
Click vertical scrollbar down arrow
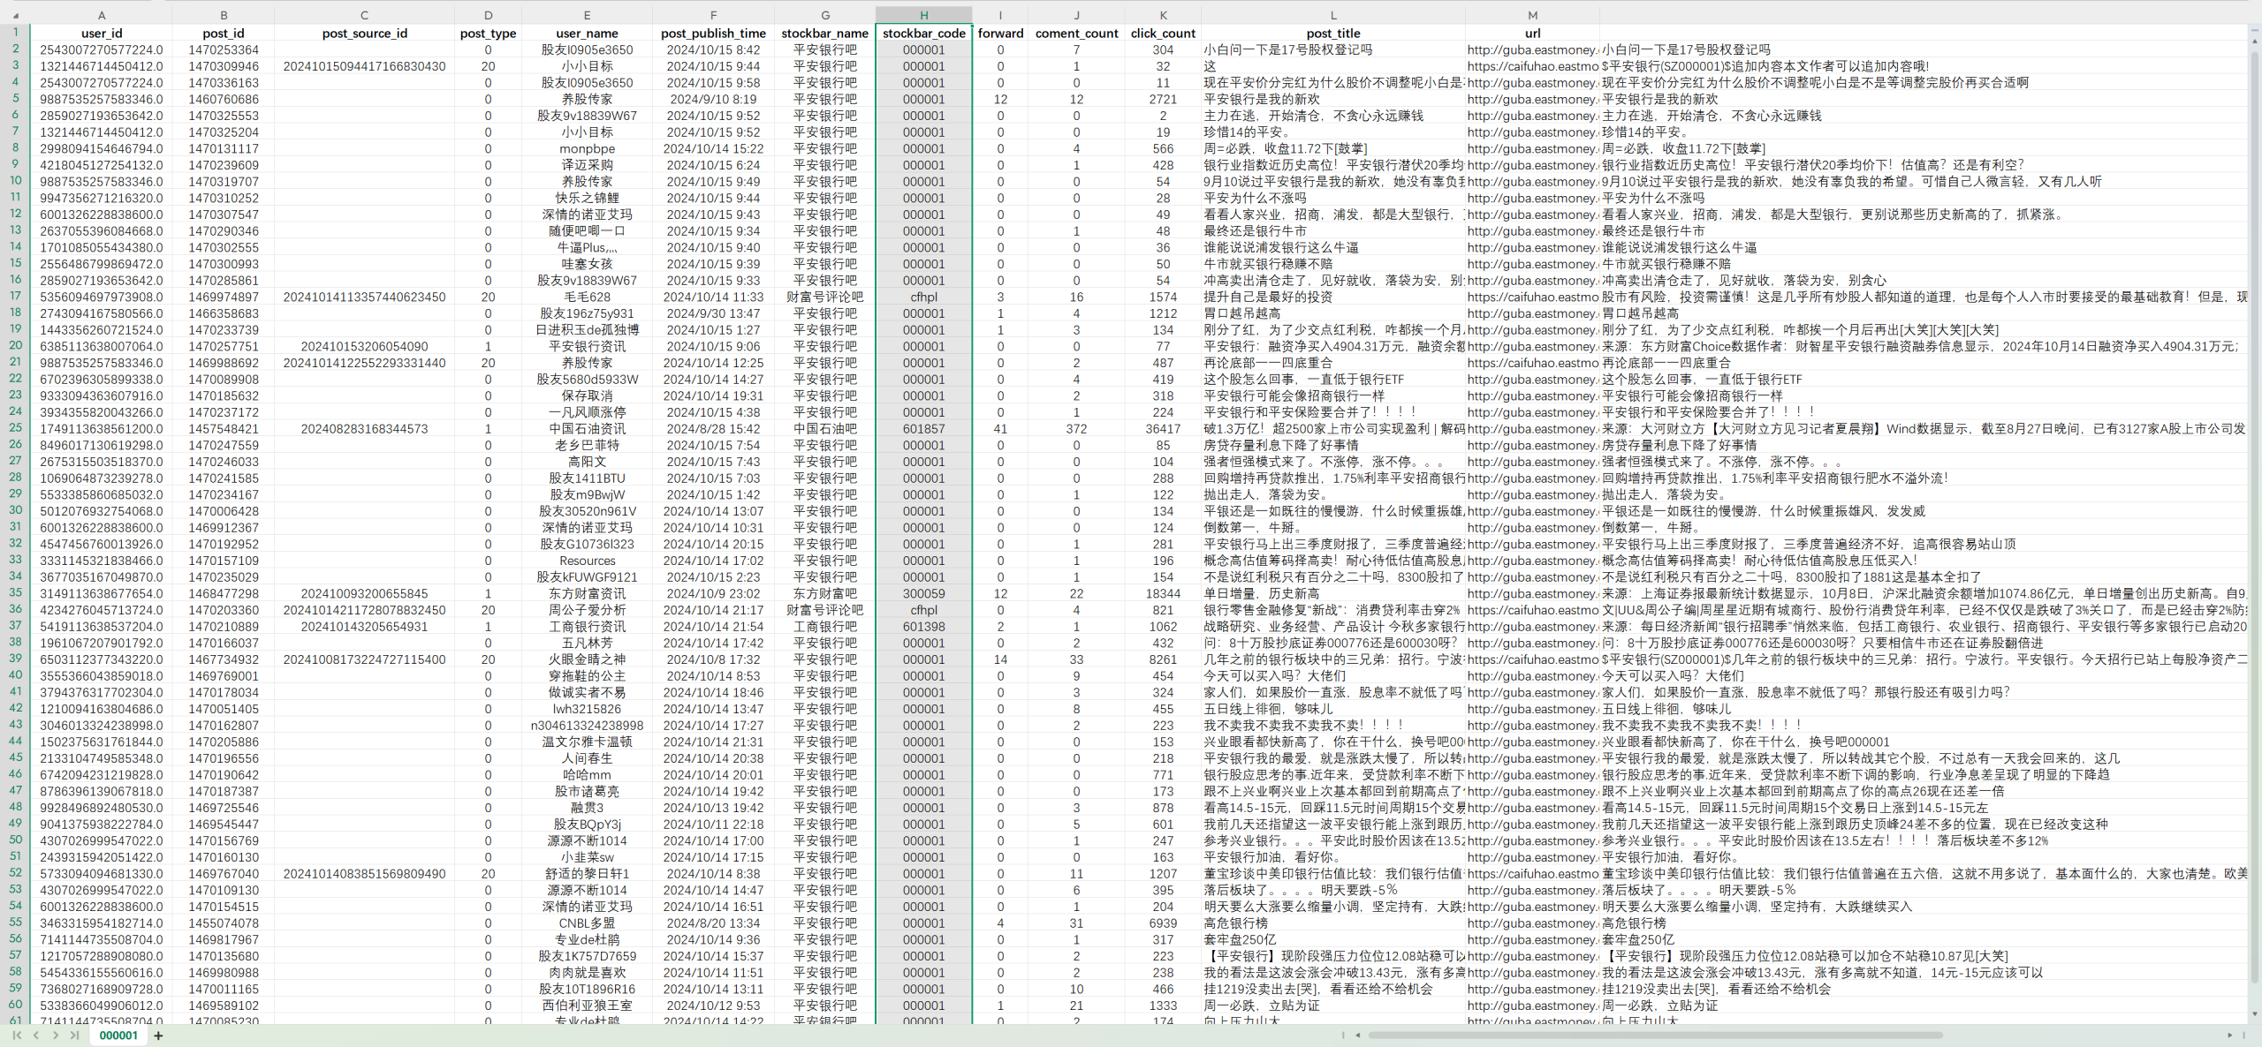tap(2255, 1014)
